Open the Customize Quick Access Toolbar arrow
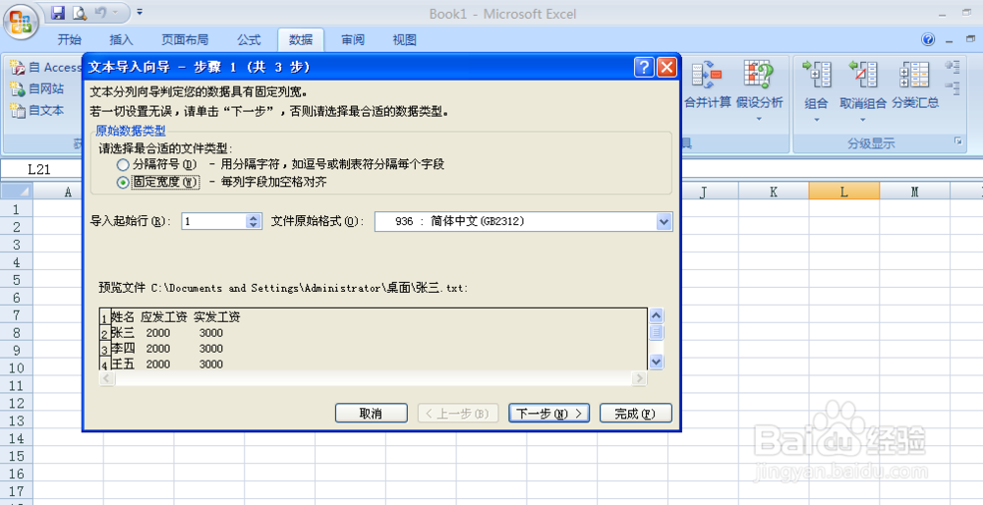983x505 pixels. [x=140, y=12]
